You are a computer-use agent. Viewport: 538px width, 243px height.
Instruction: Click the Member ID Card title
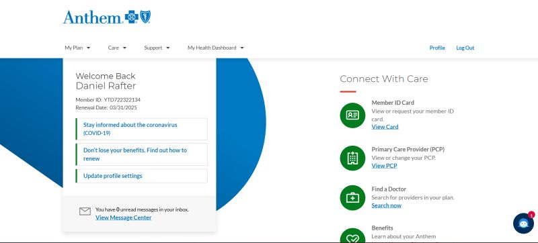393,102
